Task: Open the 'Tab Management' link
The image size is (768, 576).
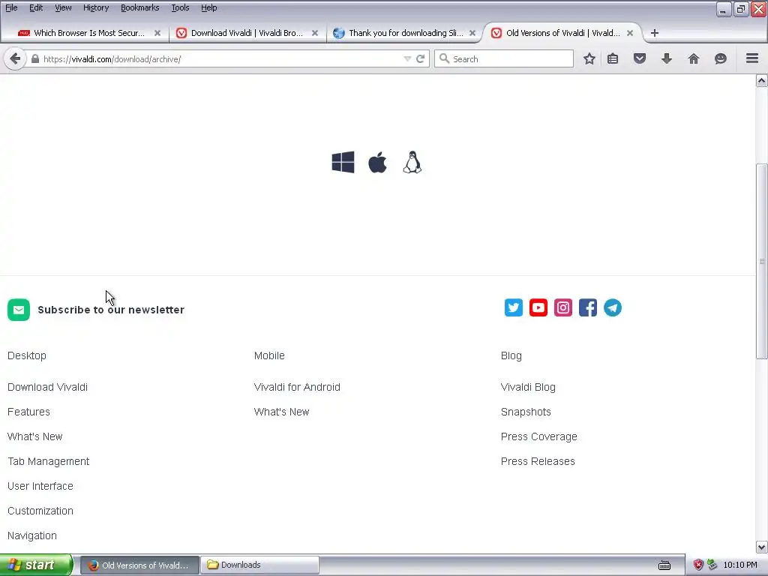Action: 49,461
